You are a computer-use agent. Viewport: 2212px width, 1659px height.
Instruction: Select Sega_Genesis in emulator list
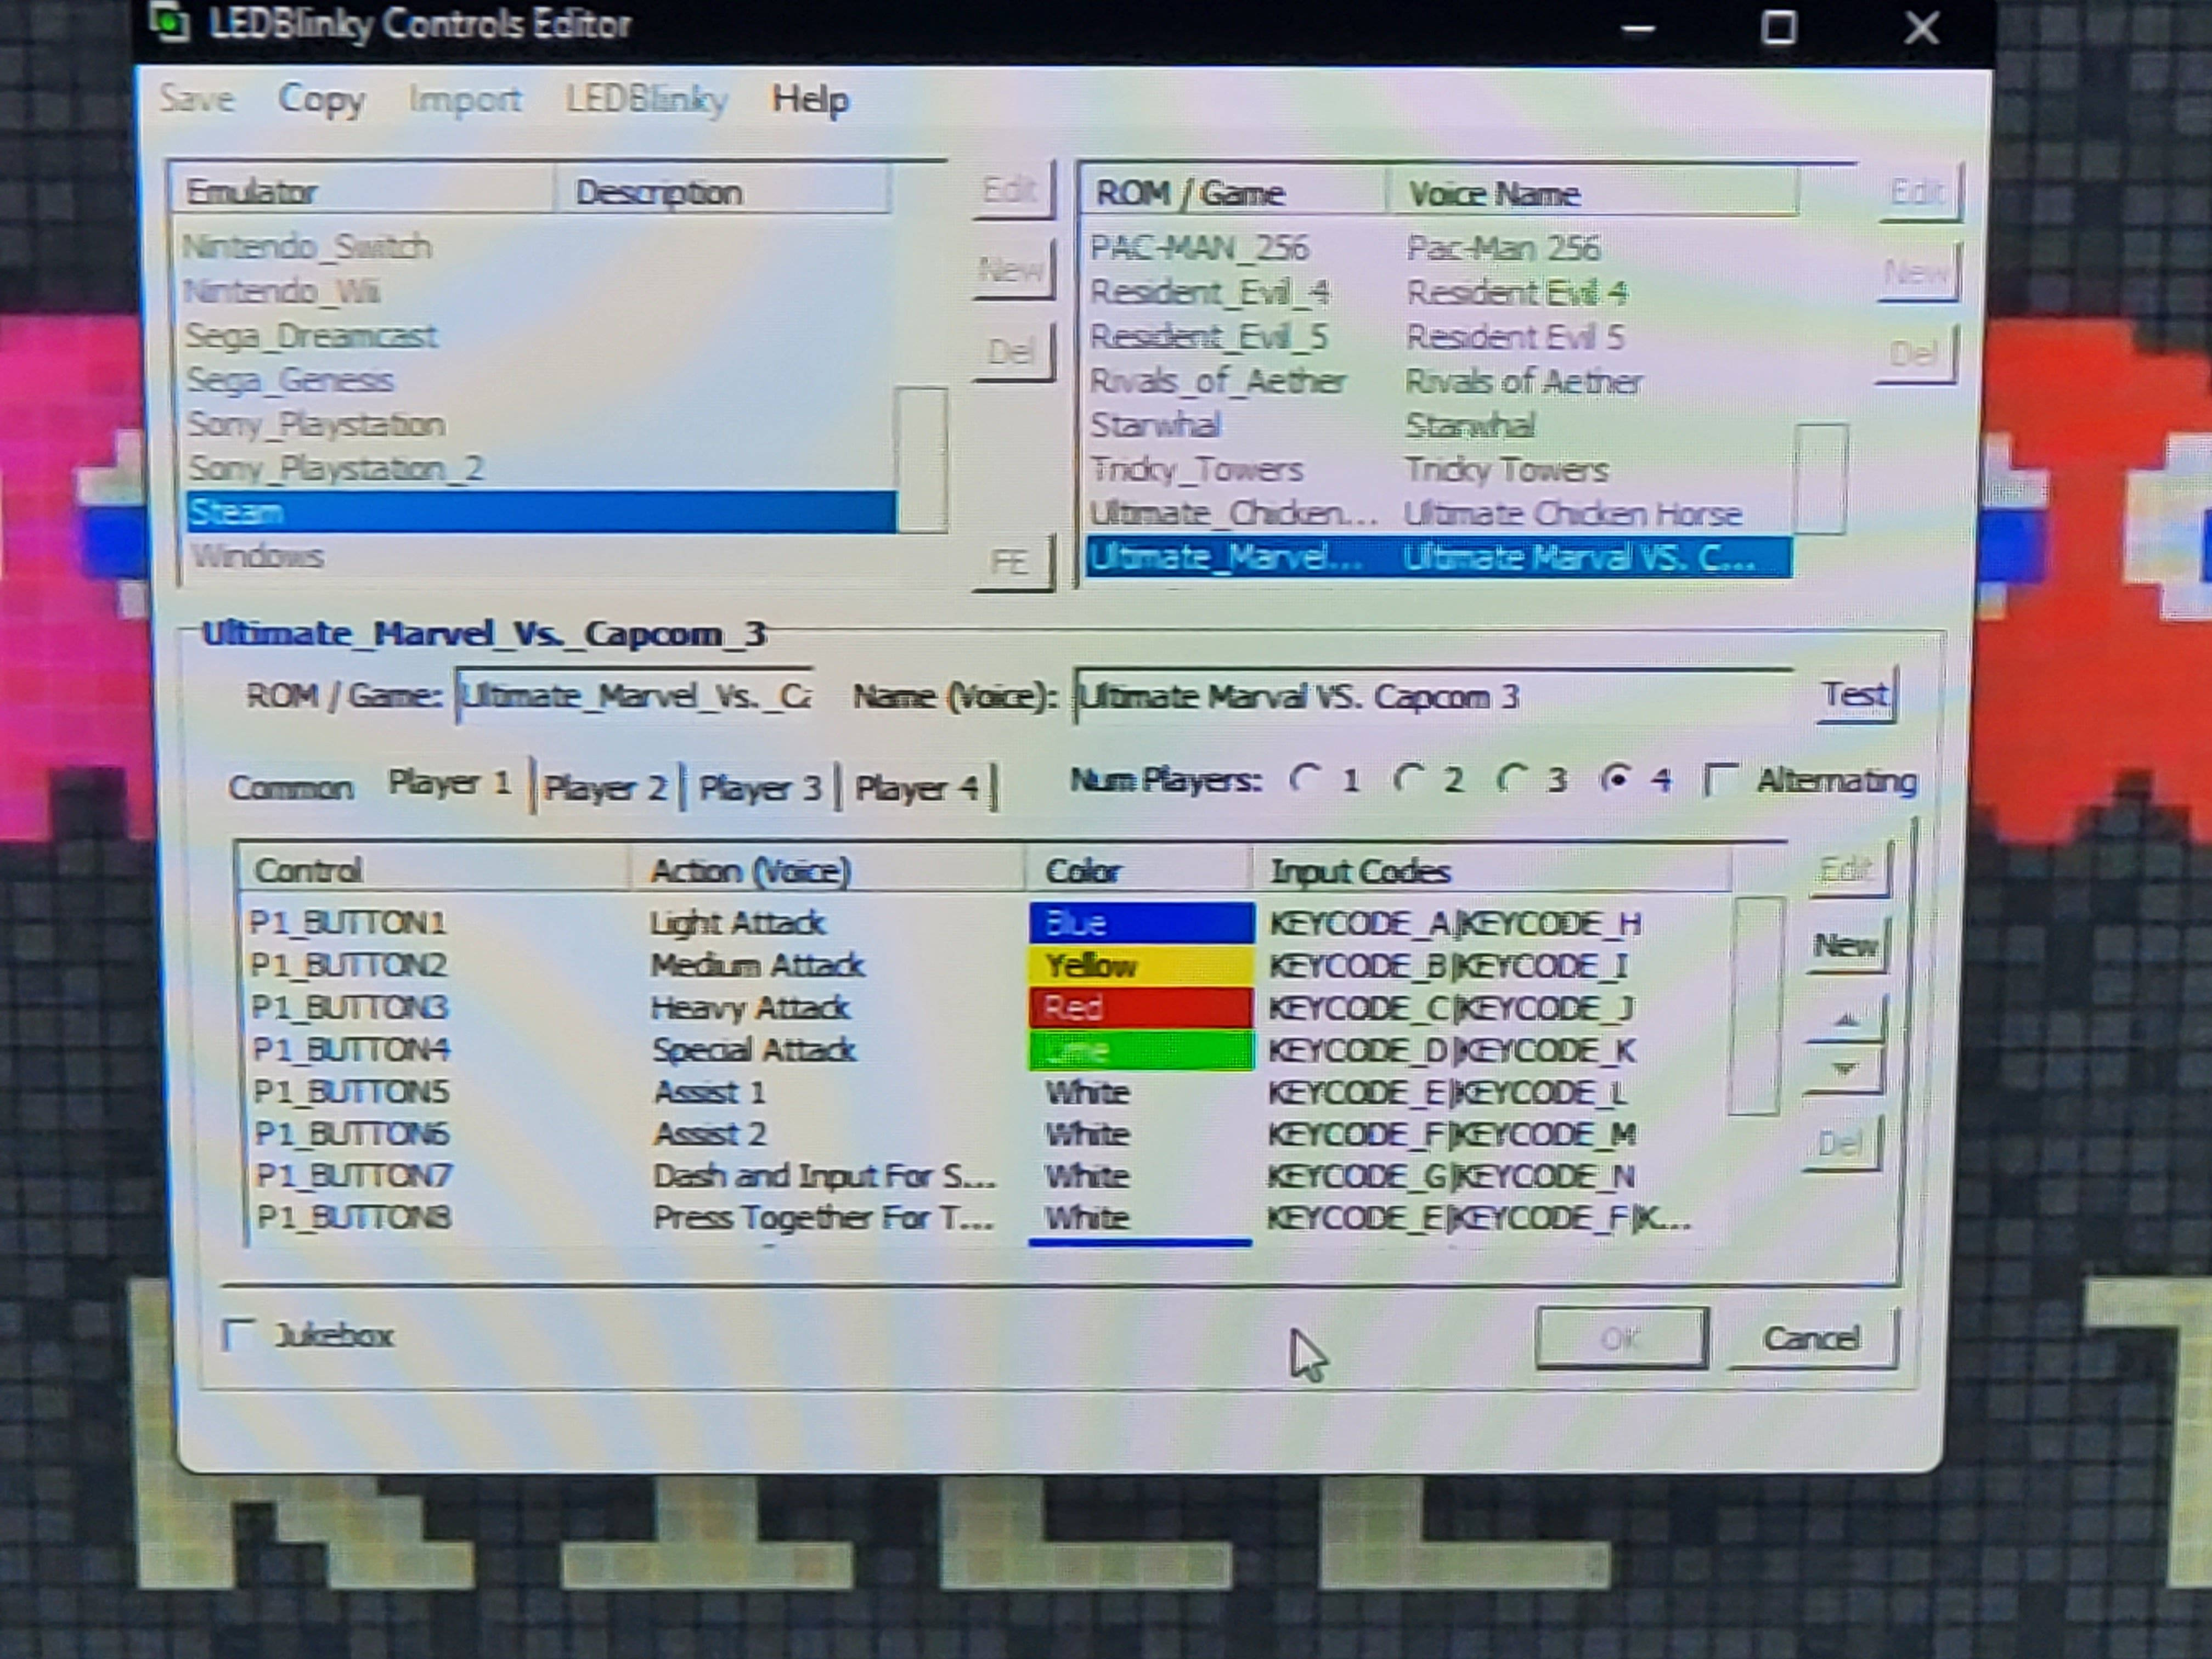coord(538,380)
